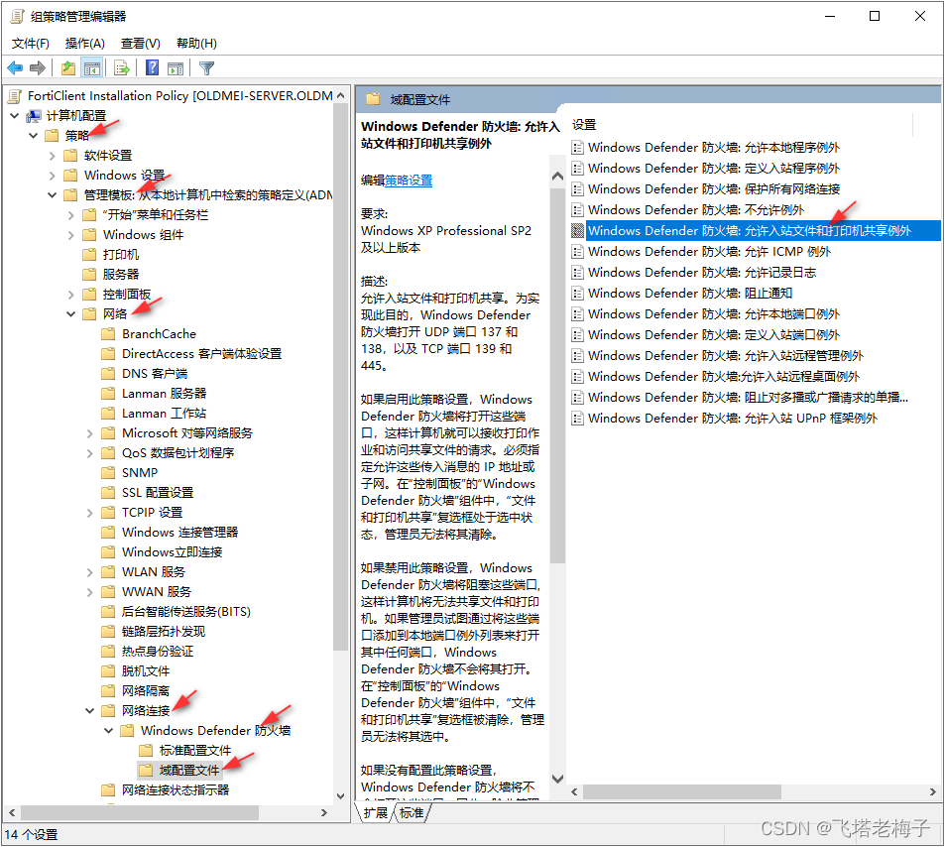The image size is (945, 847).
Task: Collapse the 策略 tree node
Action: 33,136
